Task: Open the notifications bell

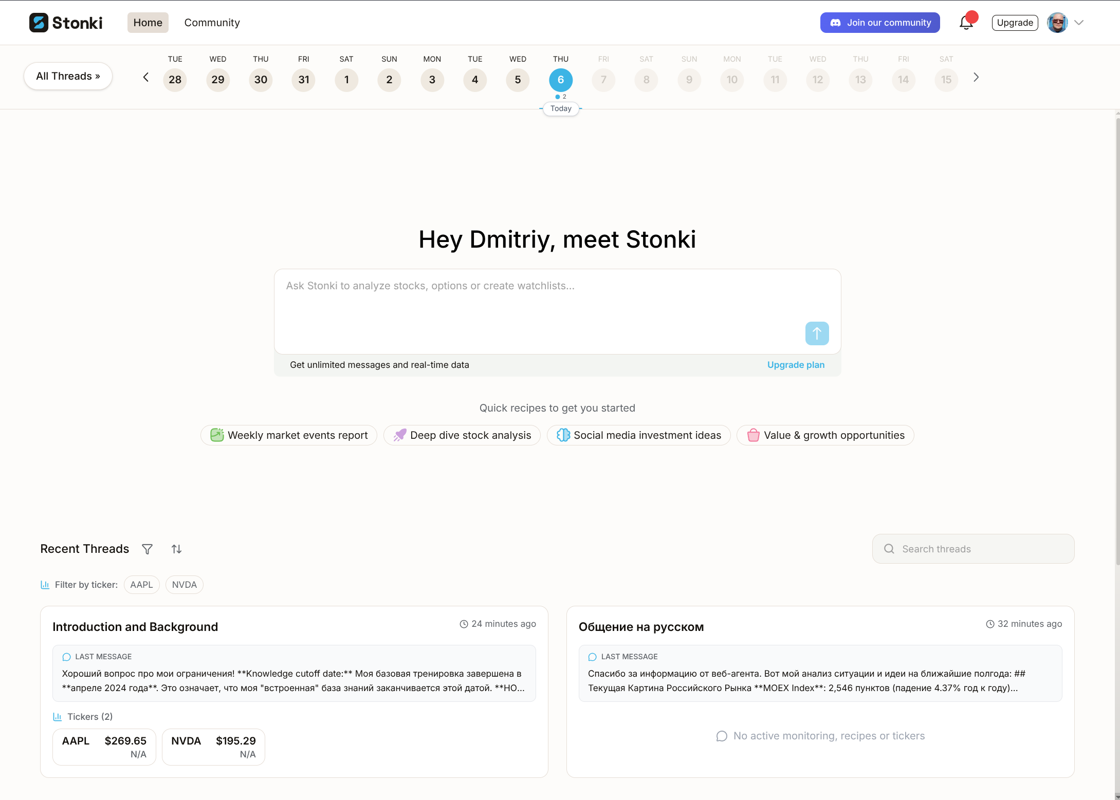Action: pos(966,23)
